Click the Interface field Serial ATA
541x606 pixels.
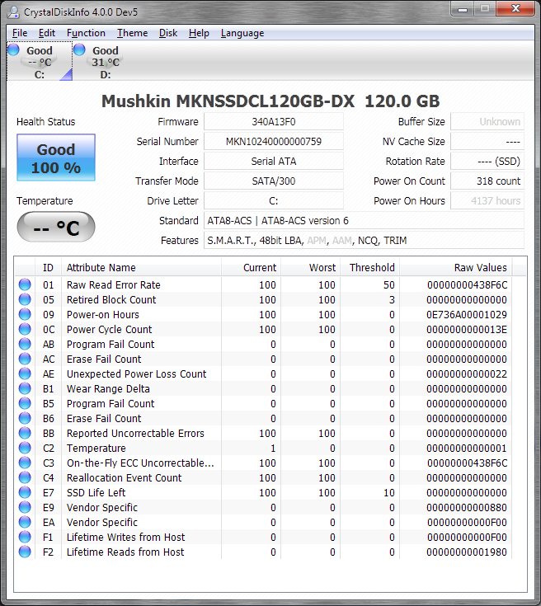click(274, 161)
